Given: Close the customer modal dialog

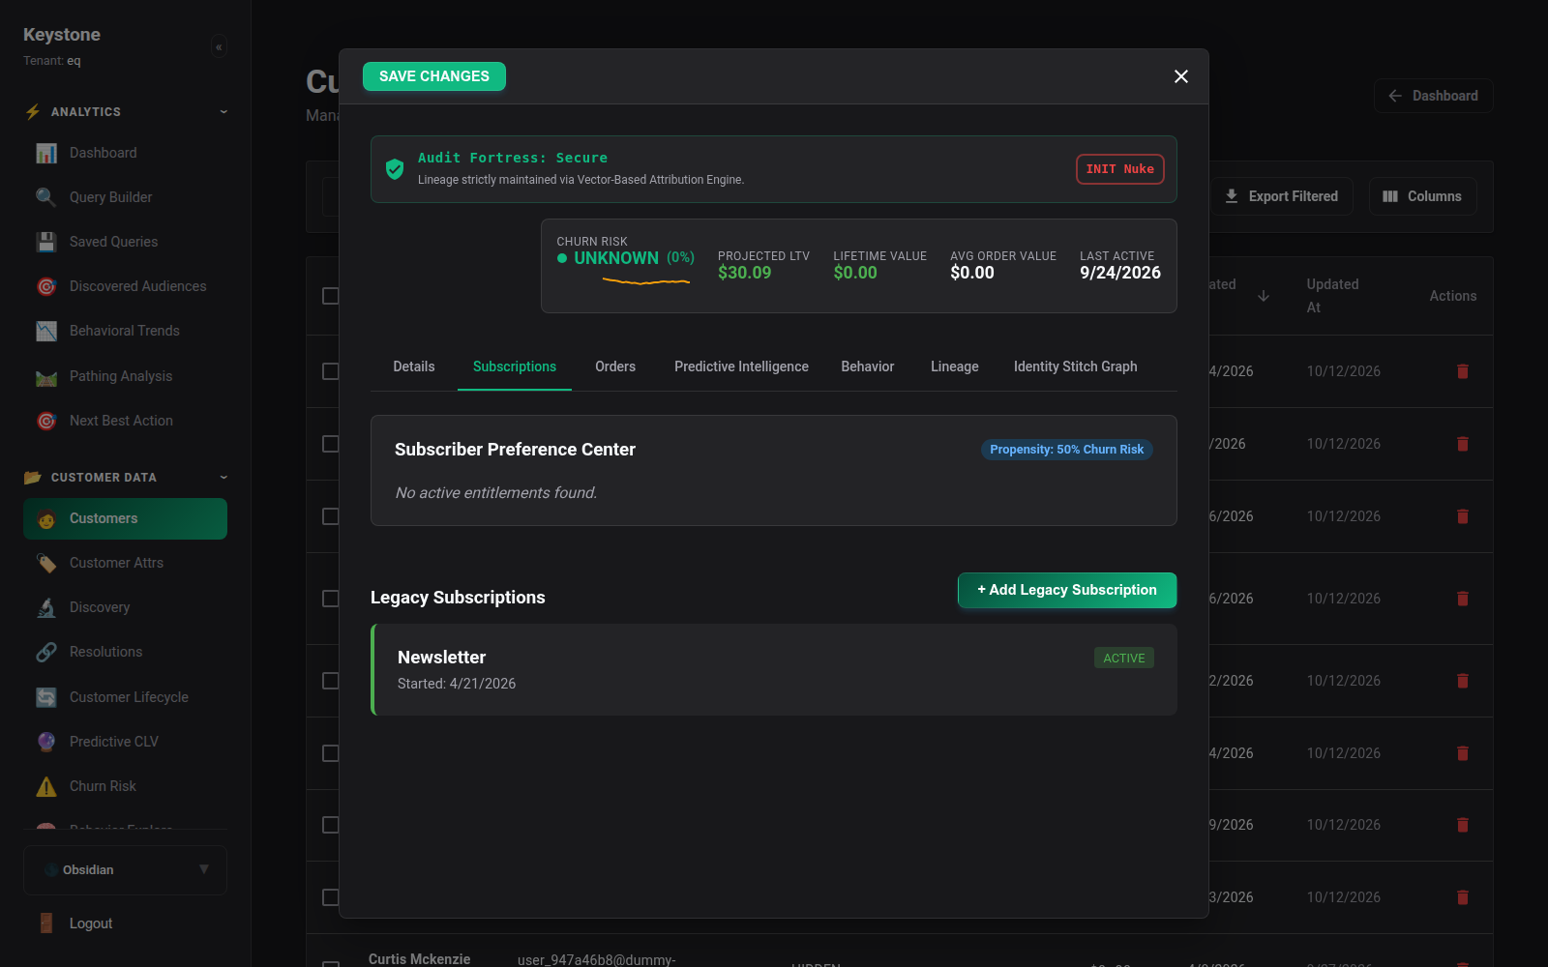Looking at the screenshot, I should click(x=1181, y=76).
